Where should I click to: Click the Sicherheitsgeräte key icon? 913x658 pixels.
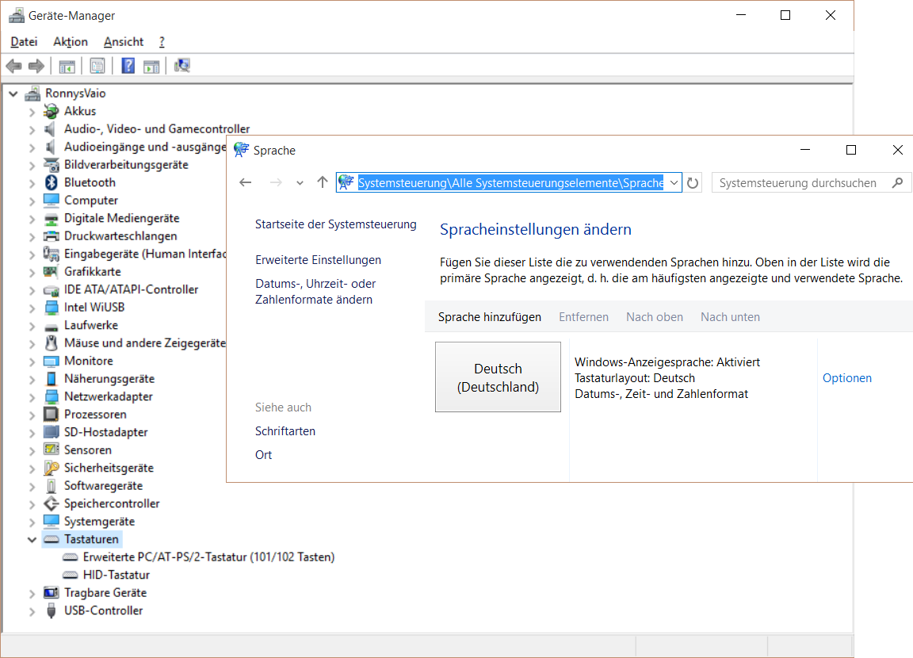pos(52,469)
